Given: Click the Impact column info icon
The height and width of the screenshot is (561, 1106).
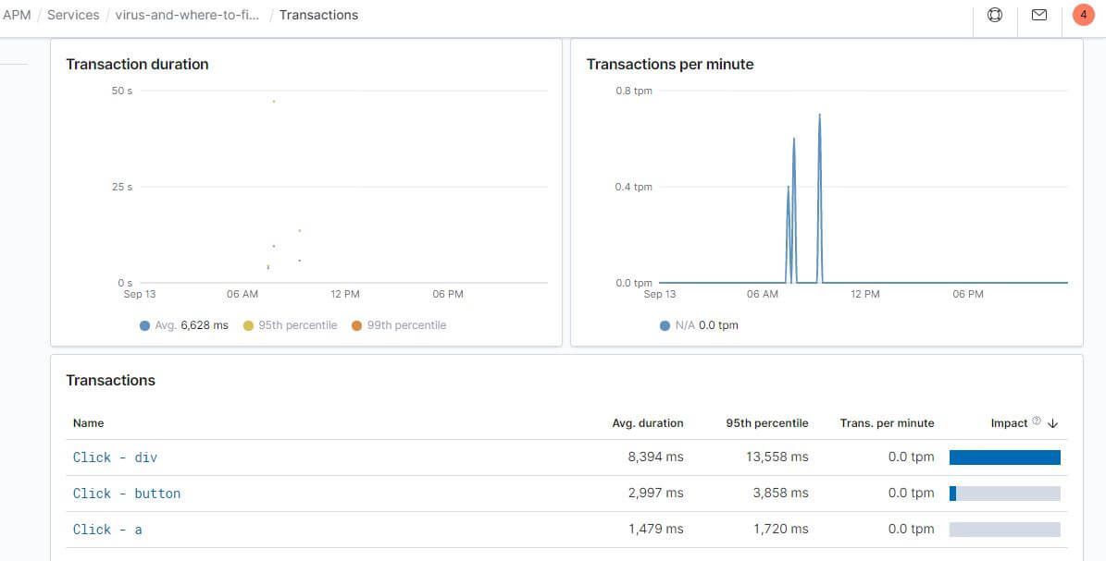Looking at the screenshot, I should (x=1038, y=419).
